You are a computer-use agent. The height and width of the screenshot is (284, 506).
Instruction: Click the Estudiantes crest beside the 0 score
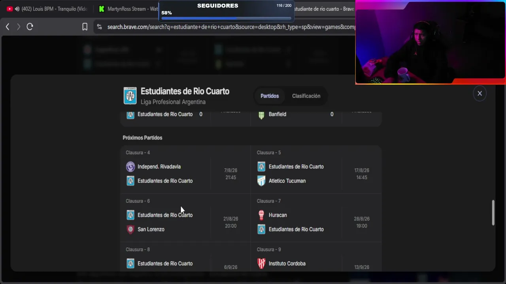coord(130,114)
